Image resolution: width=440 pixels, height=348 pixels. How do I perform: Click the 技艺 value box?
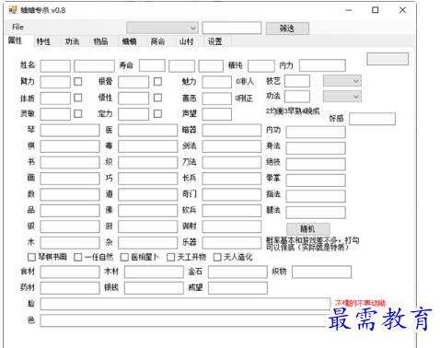(297, 81)
